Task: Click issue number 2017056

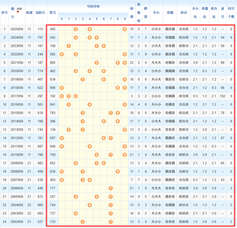Action: point(17,96)
